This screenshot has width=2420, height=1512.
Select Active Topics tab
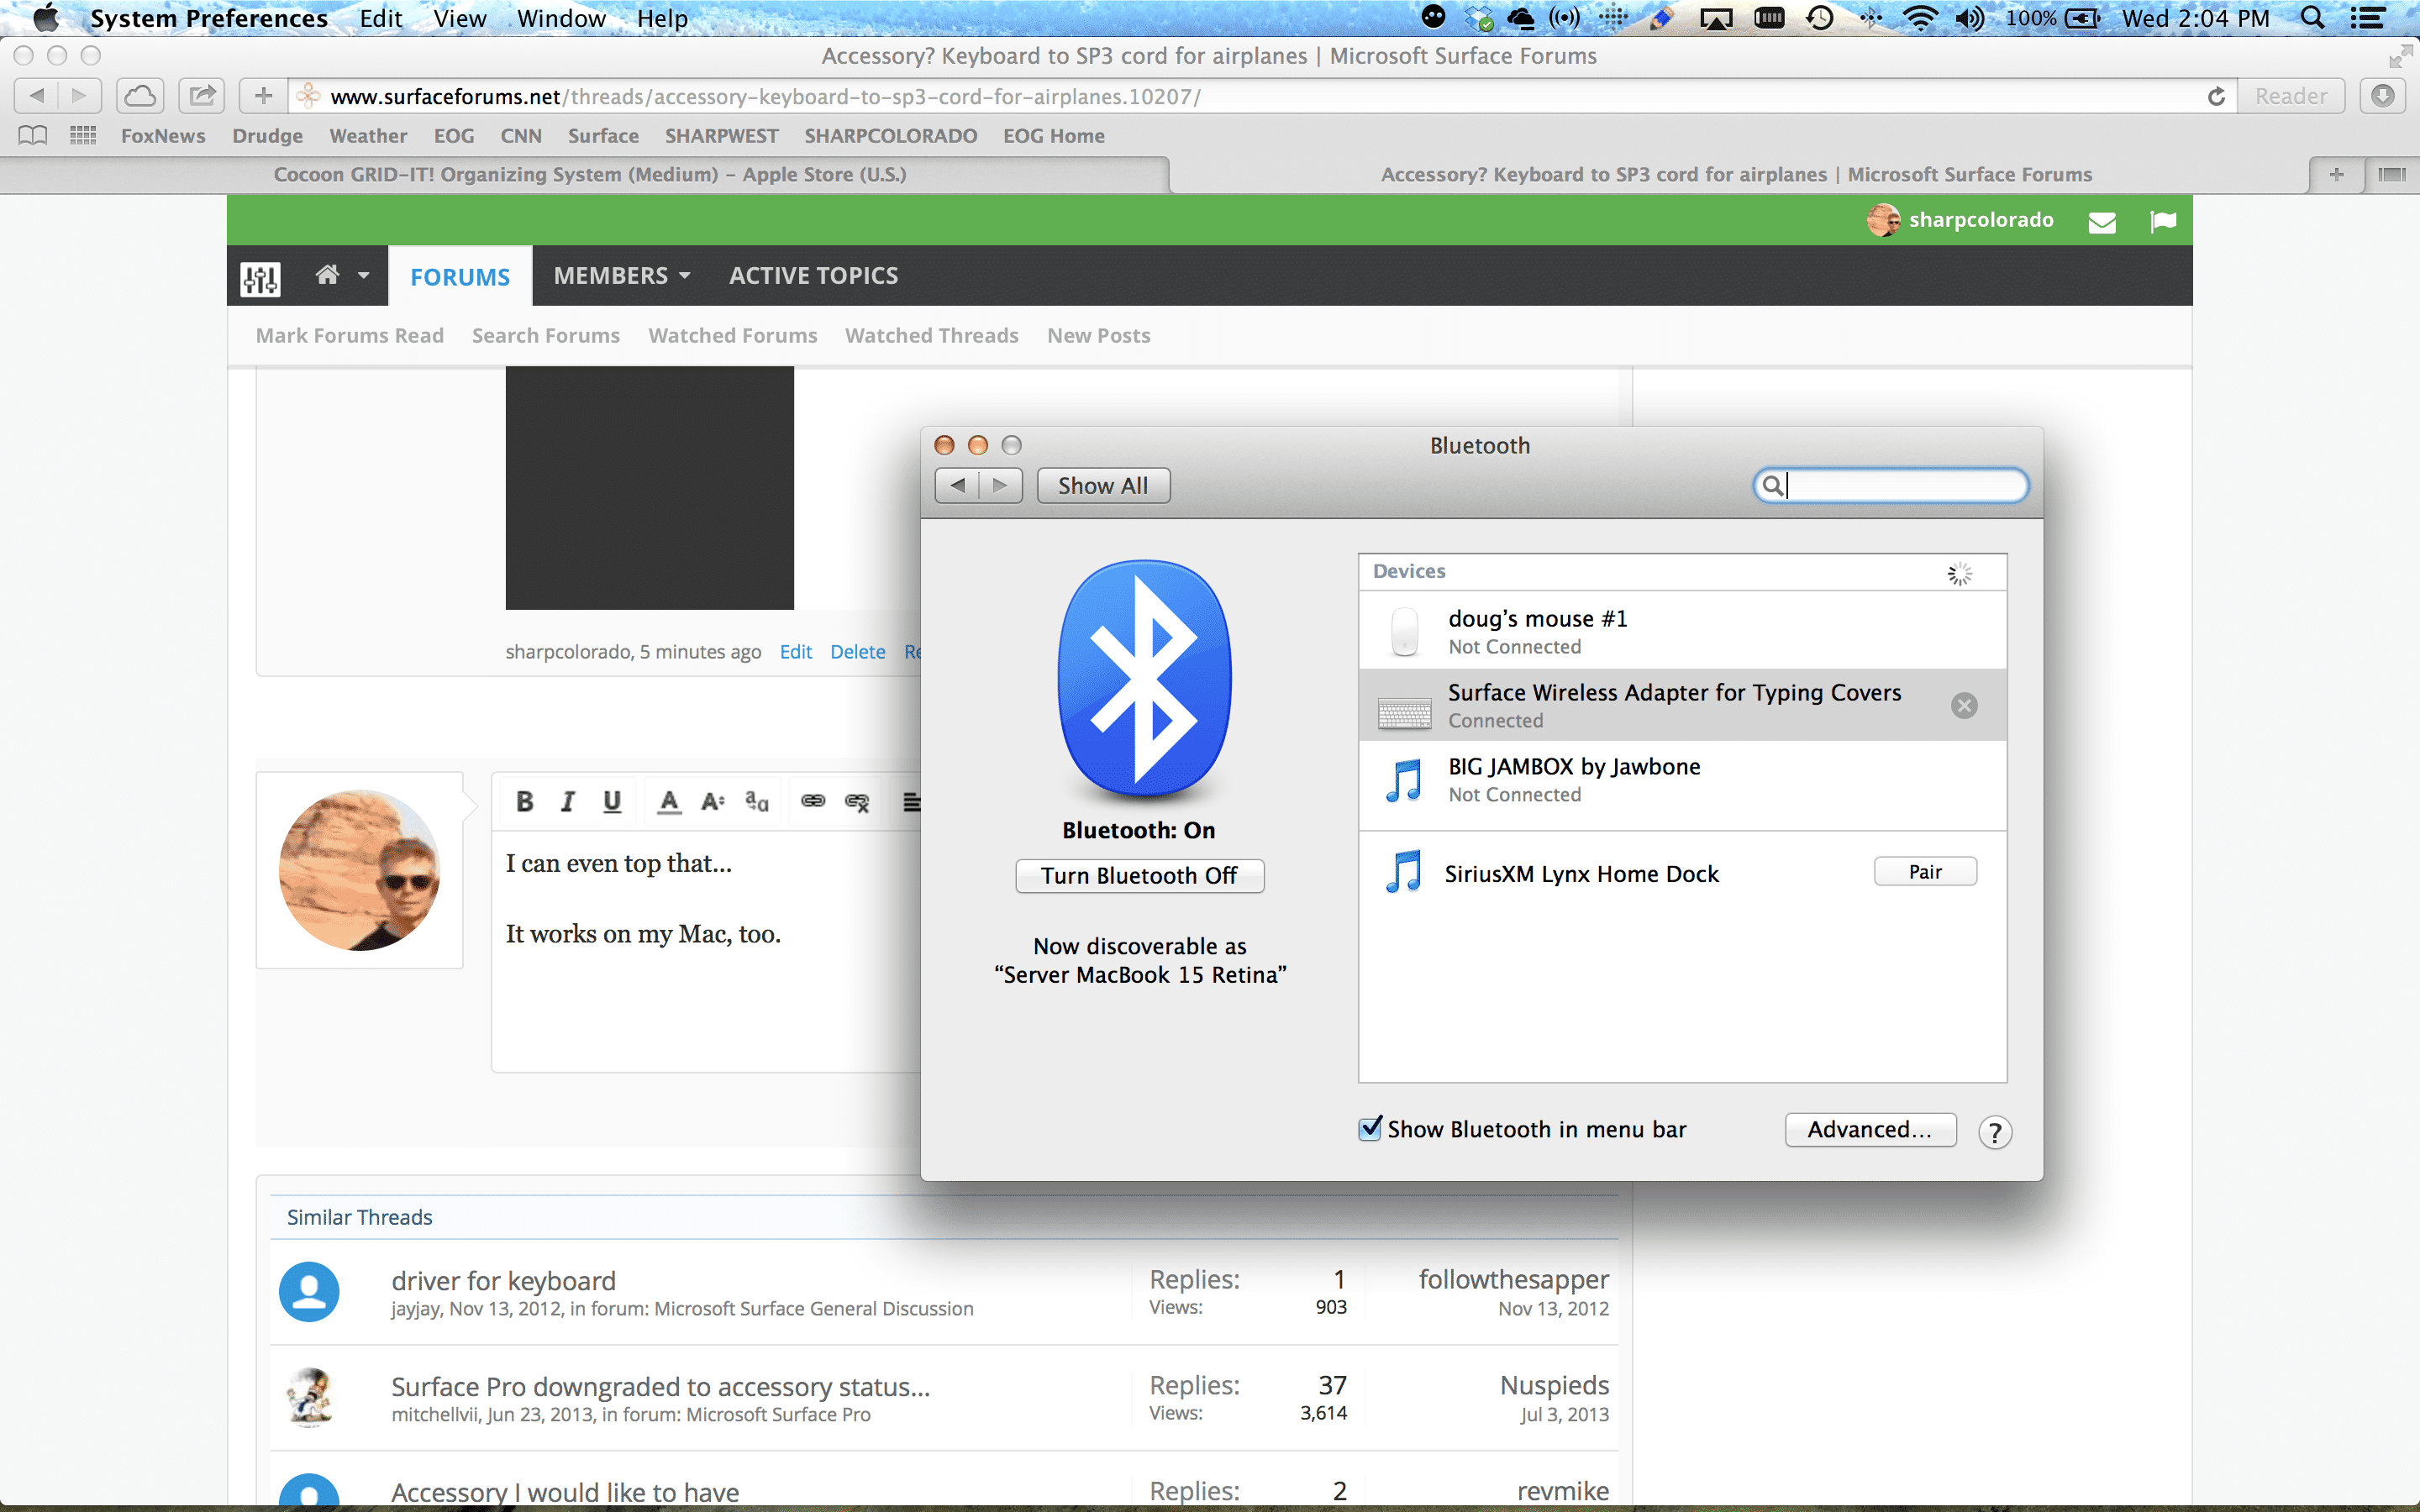point(813,276)
